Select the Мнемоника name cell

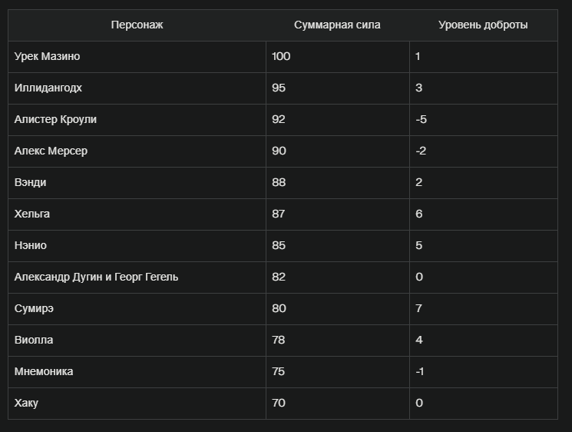[x=137, y=372]
